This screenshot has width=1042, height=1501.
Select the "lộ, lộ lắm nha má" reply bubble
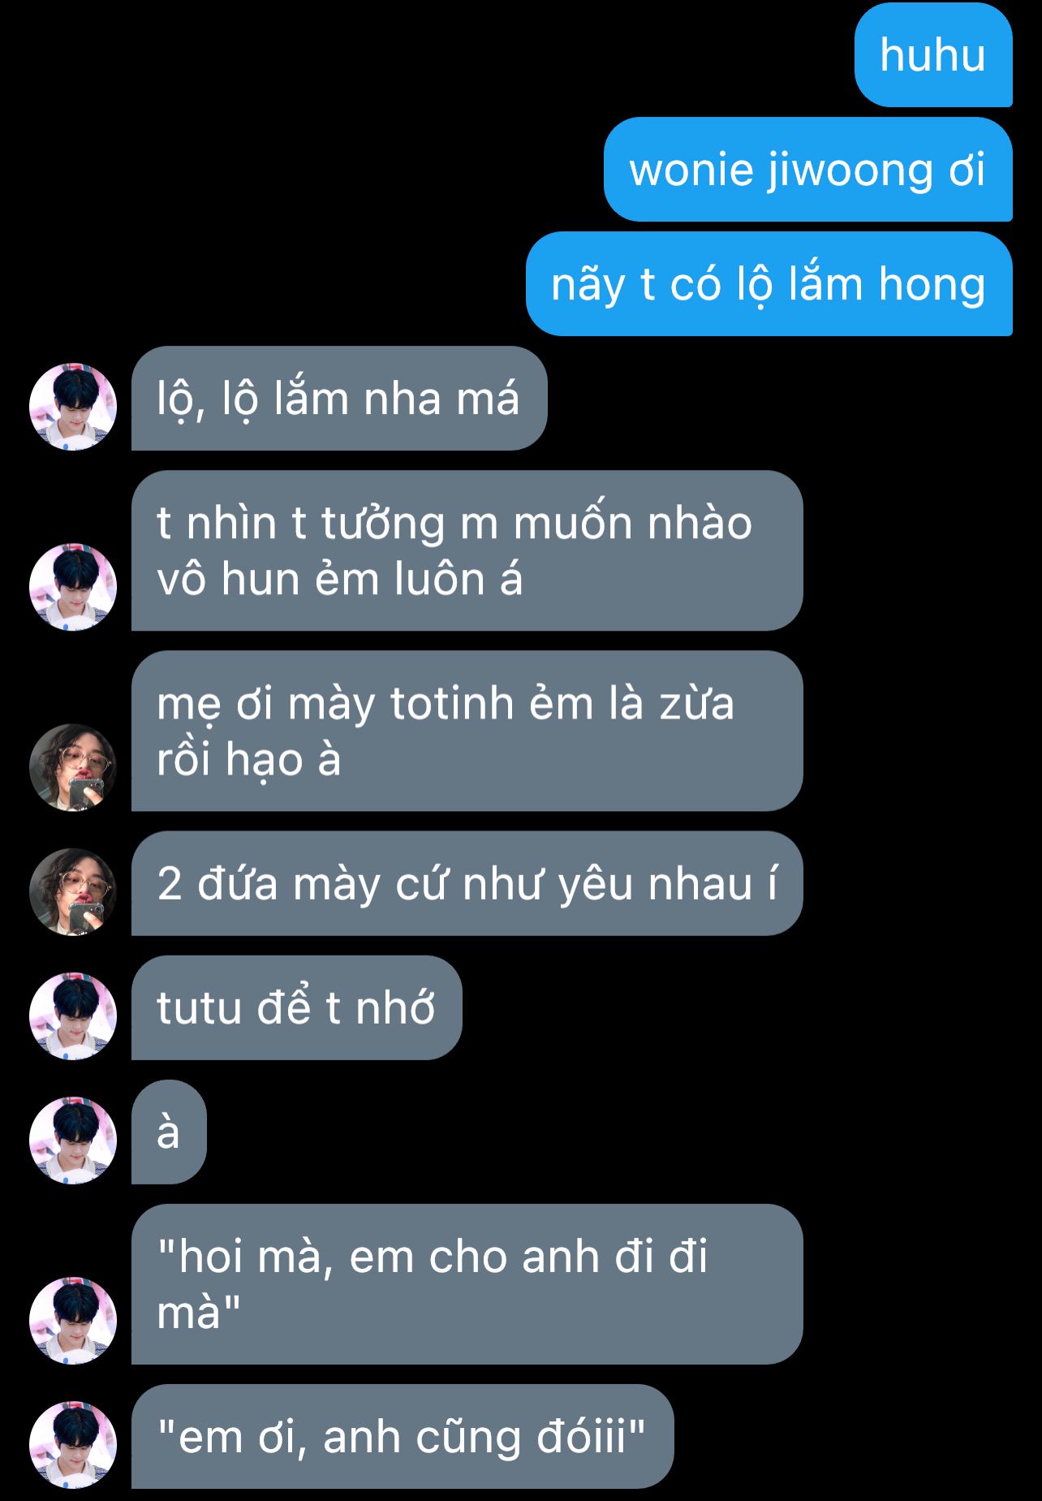click(339, 398)
